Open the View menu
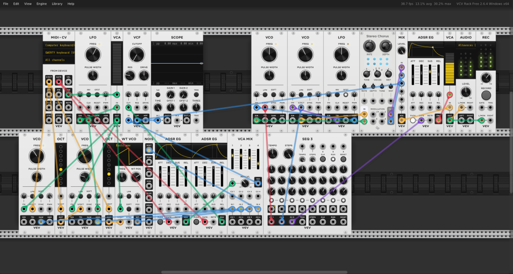The width and height of the screenshot is (513, 274). (x=28, y=4)
